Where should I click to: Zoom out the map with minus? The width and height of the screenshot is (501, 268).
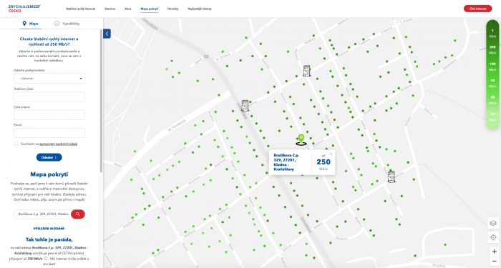pos(495,261)
